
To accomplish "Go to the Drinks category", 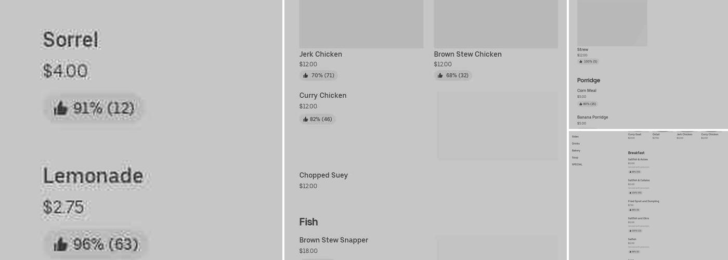I will 576,144.
